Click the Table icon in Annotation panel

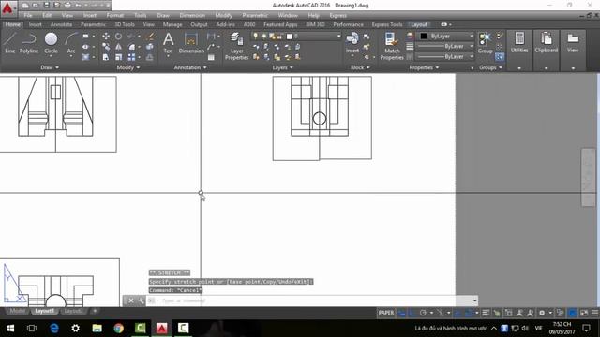[211, 57]
